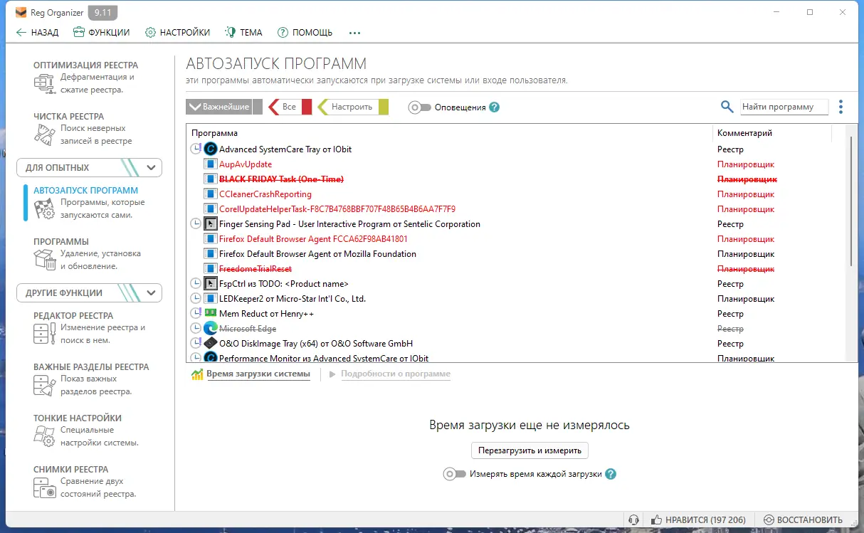Click the Mem Reduct program icon
864x533 pixels.
[x=210, y=314]
